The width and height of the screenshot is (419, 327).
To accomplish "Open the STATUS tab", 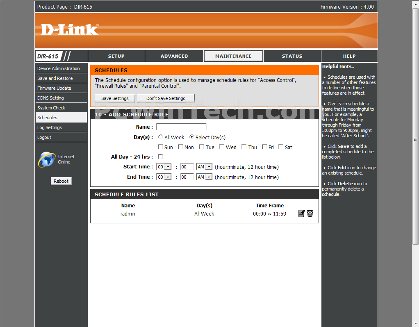I will click(292, 56).
